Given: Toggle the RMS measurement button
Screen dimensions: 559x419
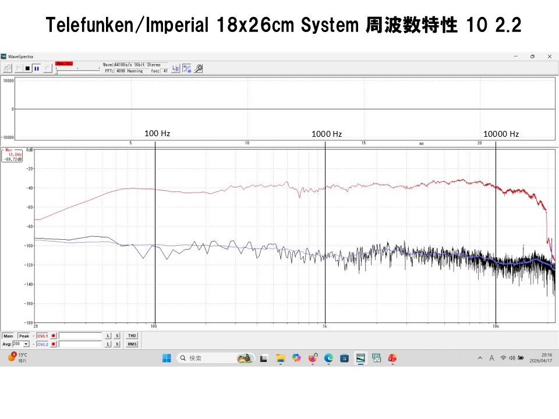Looking at the screenshot, I should [132, 344].
